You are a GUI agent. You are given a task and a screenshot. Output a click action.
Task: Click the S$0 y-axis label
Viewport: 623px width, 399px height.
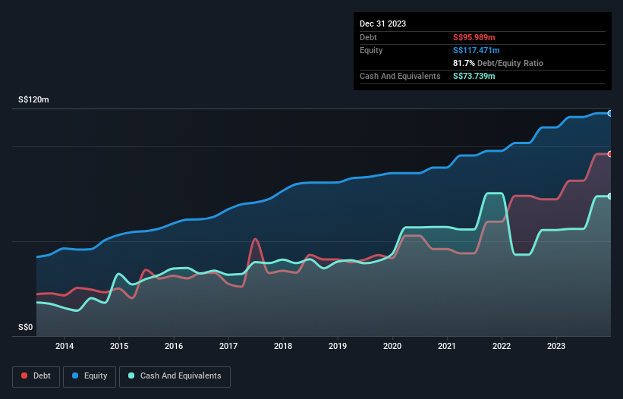tap(26, 328)
